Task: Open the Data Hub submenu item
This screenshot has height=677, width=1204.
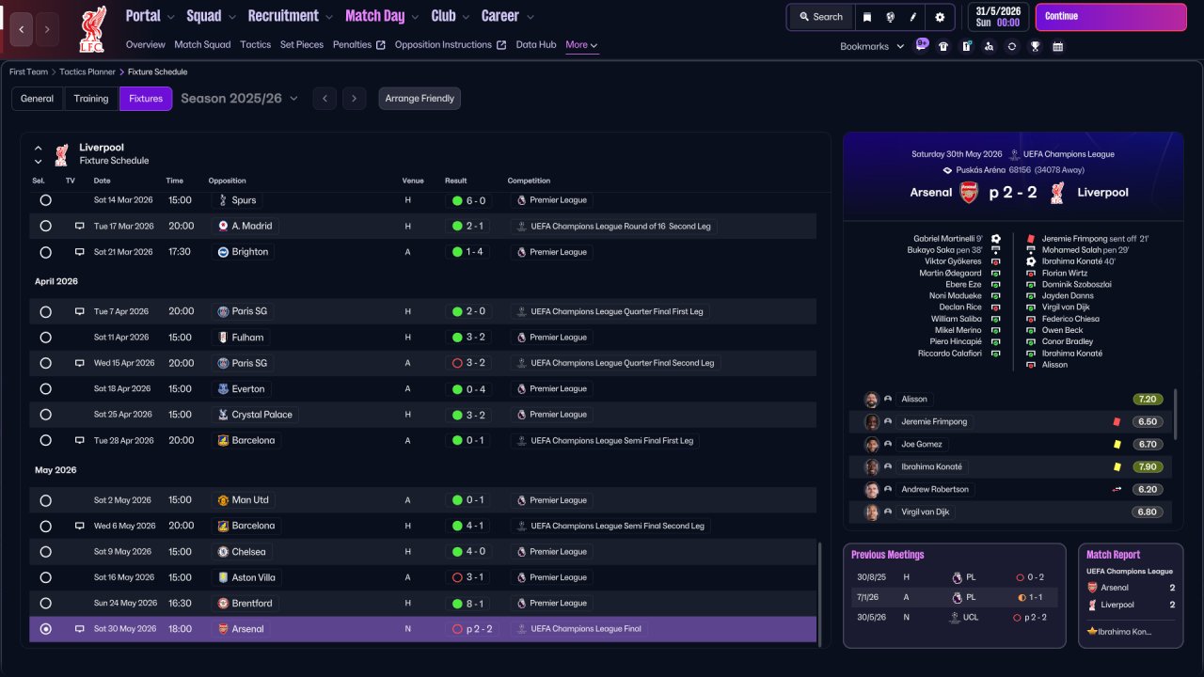Action: (x=536, y=44)
